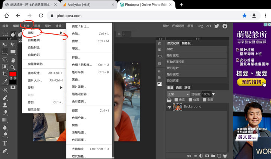Screen dimensions: 271x159
Task: Choose 倒置 invert option
Action: (89, 111)
